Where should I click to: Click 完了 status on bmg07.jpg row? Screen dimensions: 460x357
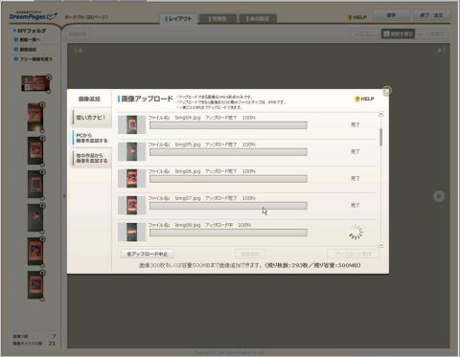click(x=355, y=206)
